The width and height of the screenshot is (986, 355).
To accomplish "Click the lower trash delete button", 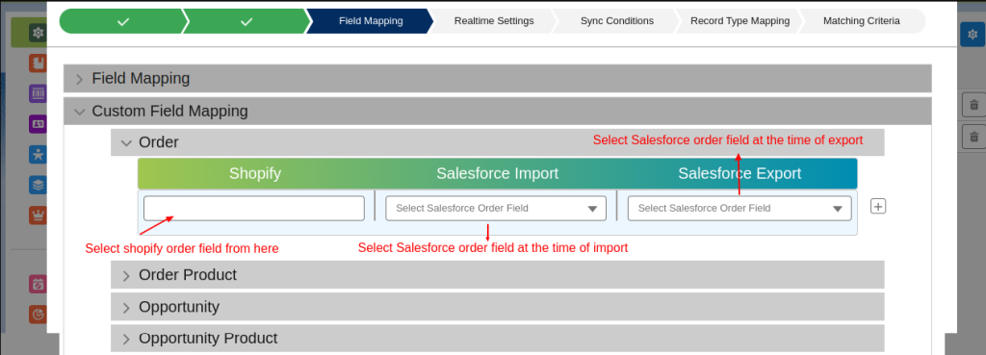I will coord(974,137).
